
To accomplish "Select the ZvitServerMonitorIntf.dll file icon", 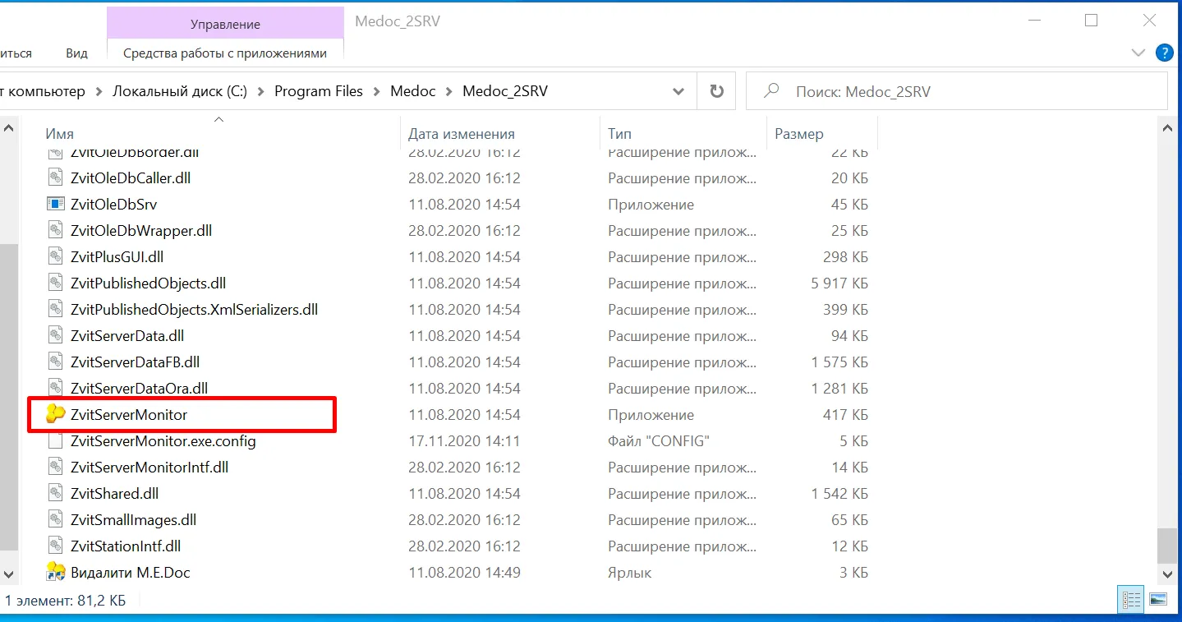I will [56, 468].
